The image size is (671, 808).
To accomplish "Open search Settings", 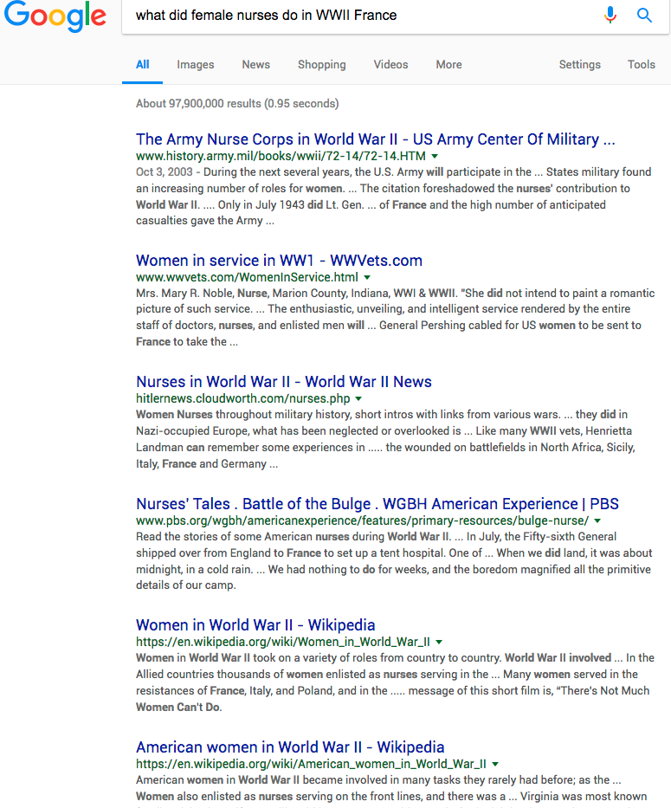I will pos(580,65).
